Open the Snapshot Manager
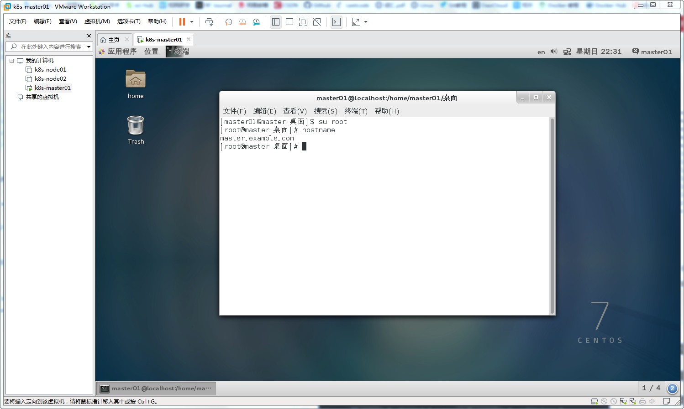Image resolution: width=684 pixels, height=409 pixels. (256, 22)
